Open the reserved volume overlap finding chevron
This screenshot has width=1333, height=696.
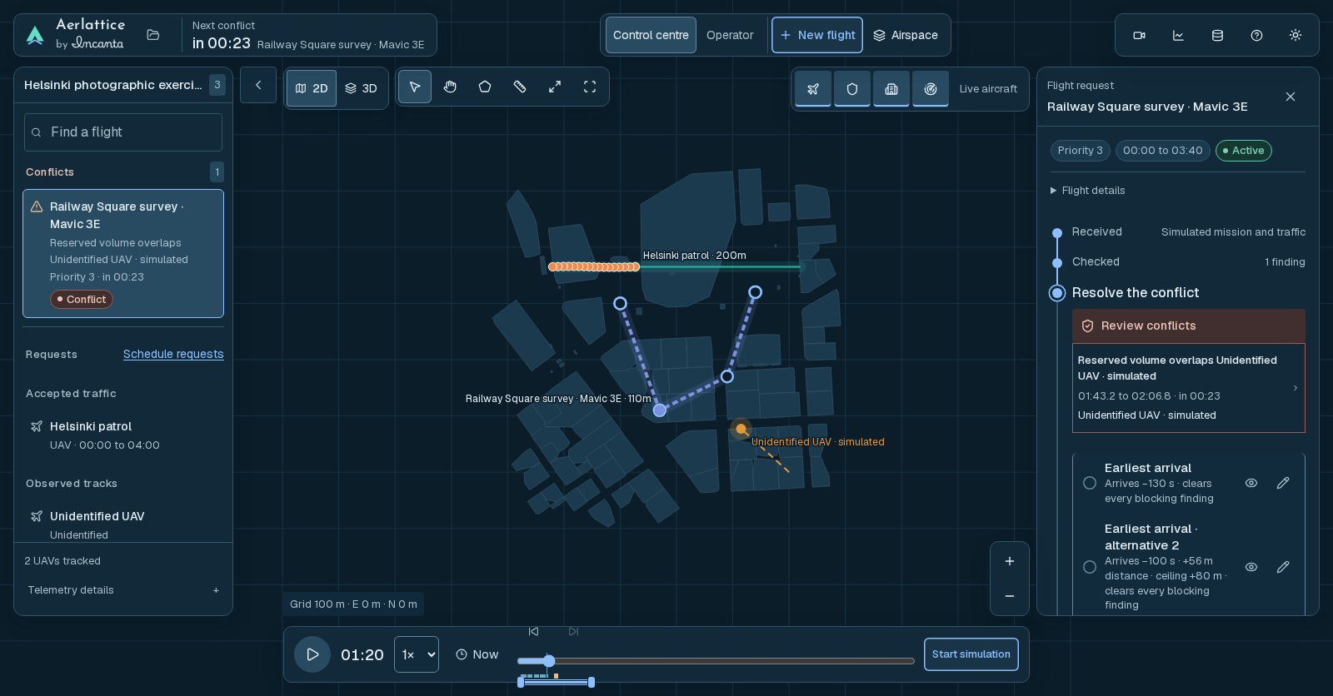pos(1295,388)
